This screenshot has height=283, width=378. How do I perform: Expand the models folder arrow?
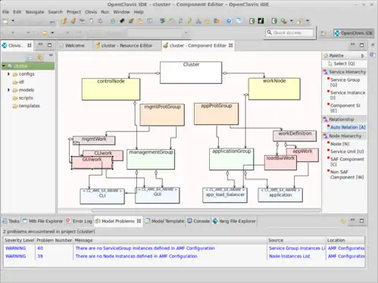8,90
